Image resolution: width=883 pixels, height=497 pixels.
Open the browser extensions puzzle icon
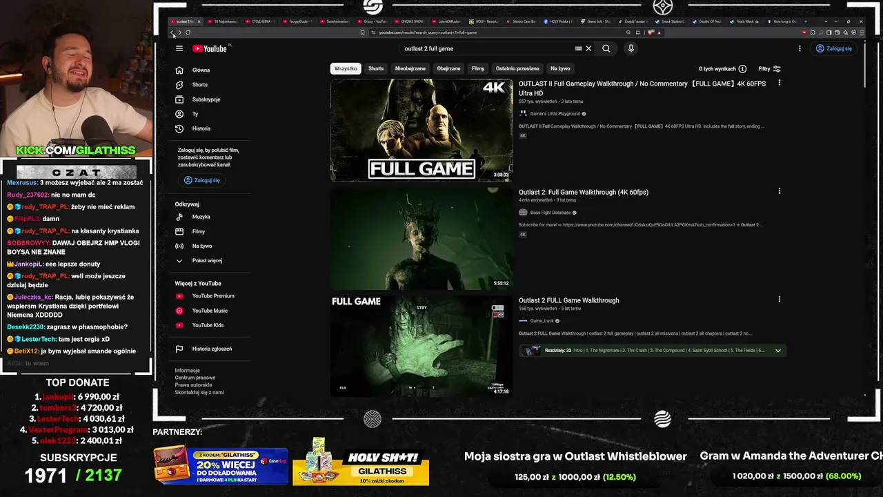813,32
